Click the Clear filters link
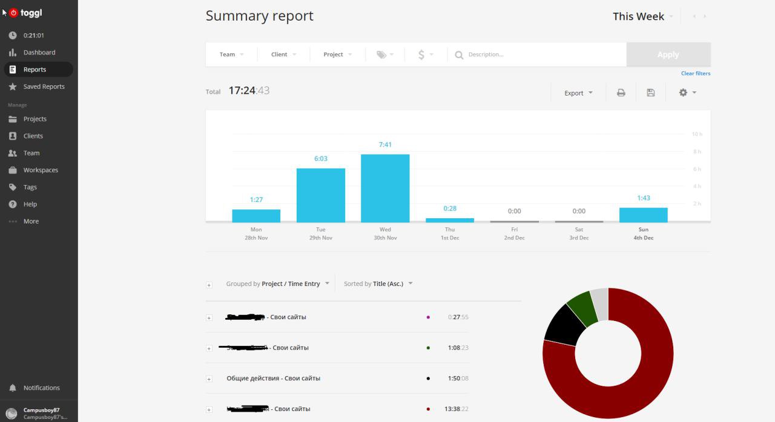The image size is (775, 422). pos(696,73)
